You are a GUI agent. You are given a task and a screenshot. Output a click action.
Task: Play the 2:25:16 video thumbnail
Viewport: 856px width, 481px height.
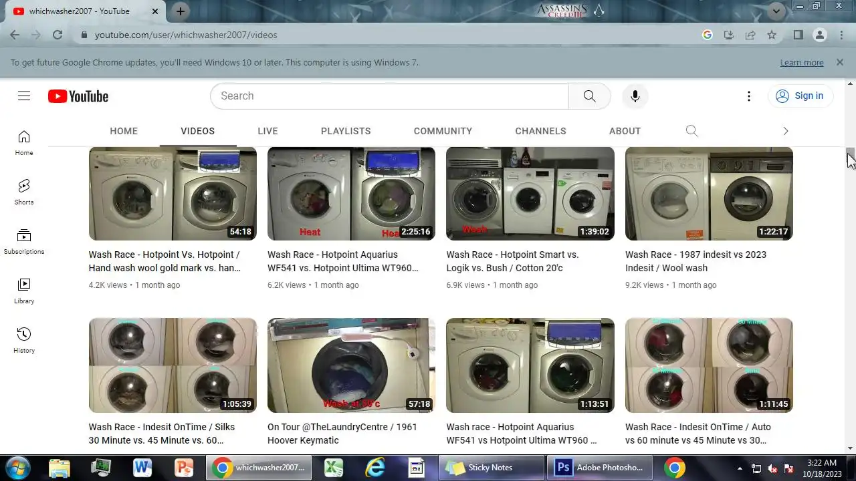coord(351,194)
